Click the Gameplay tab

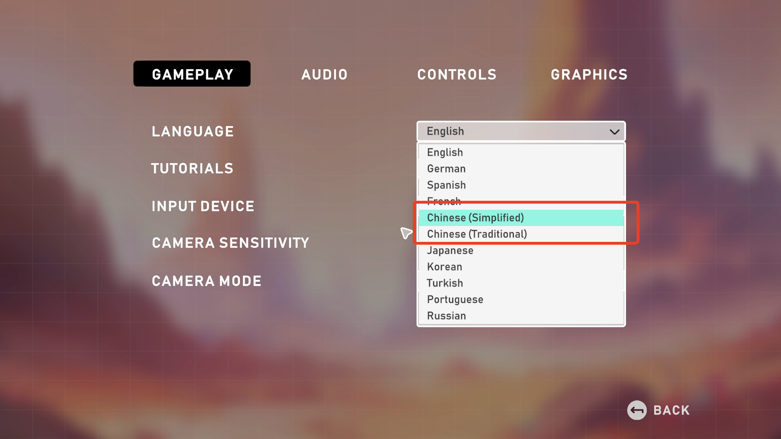pos(192,74)
